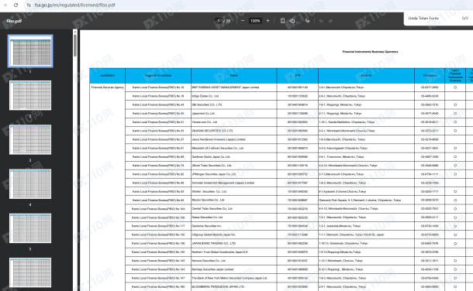Image resolution: width=473 pixels, height=291 pixels.
Task: Click the Registration numbers column header
Action: coord(158,76)
